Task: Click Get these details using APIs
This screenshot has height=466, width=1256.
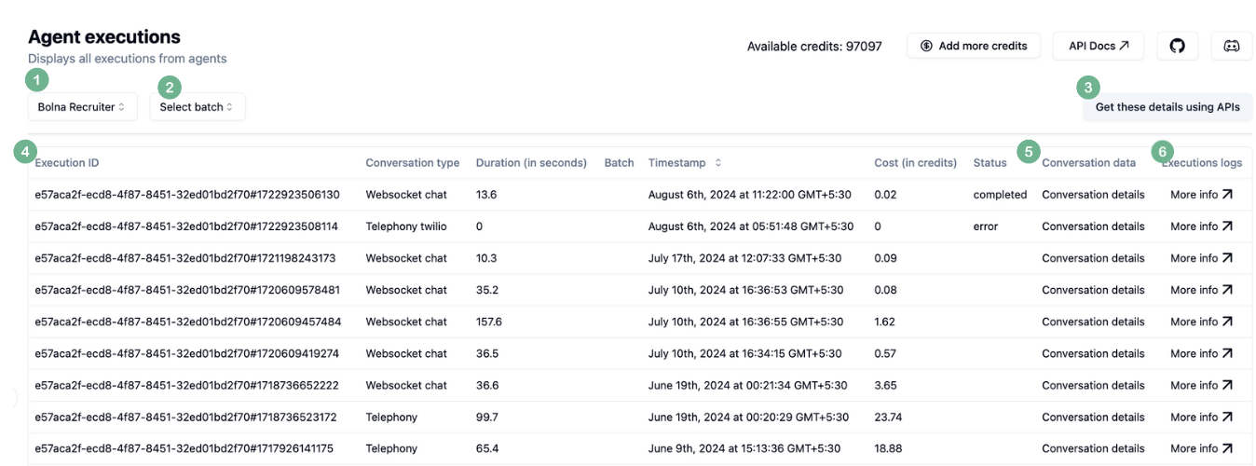Action: point(1167,107)
